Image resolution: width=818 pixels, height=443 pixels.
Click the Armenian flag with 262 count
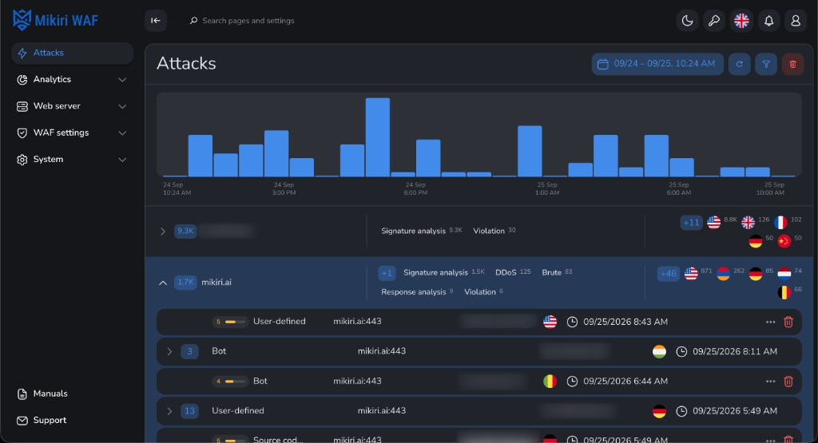click(723, 274)
